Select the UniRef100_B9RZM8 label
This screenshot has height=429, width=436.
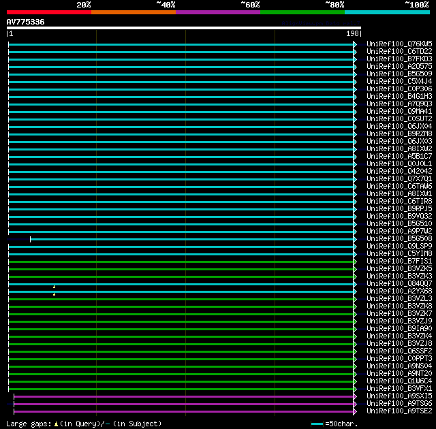tap(399, 134)
